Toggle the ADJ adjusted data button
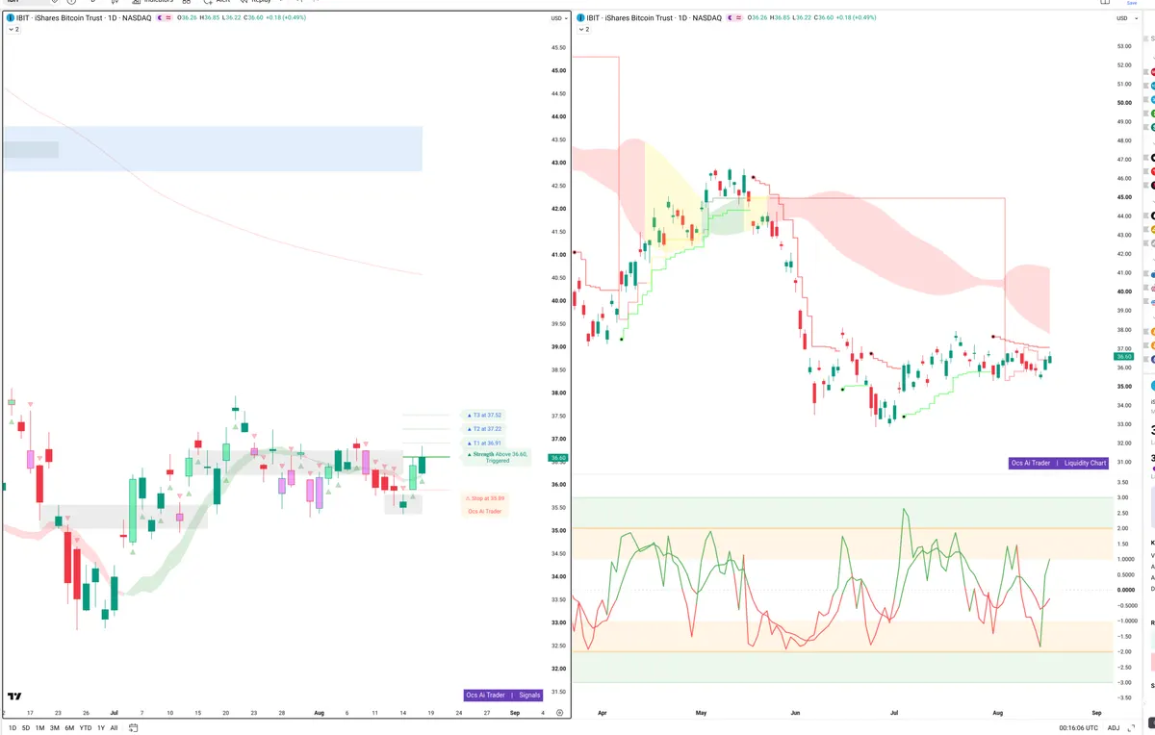The height and width of the screenshot is (735, 1155). point(1114,728)
